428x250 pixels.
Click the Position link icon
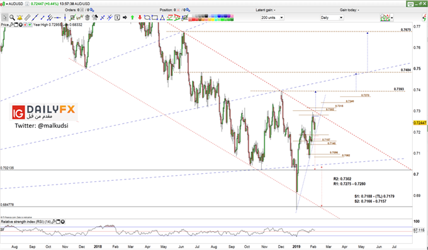(x=188, y=10)
